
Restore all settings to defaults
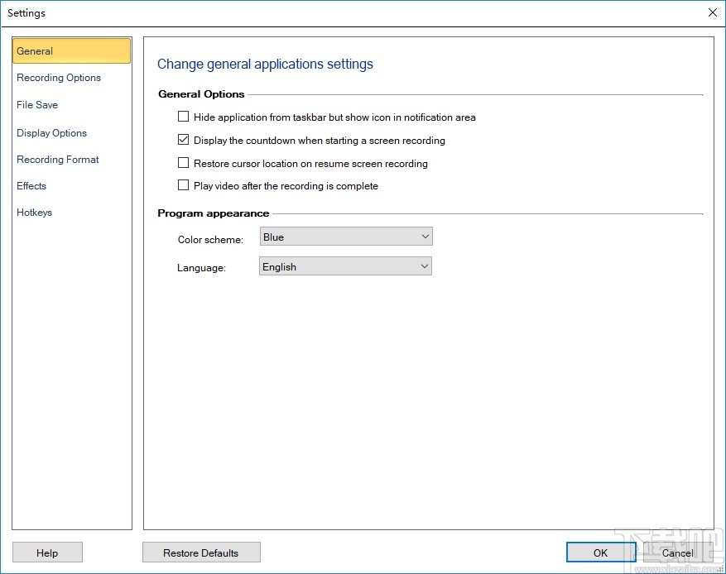tap(201, 552)
